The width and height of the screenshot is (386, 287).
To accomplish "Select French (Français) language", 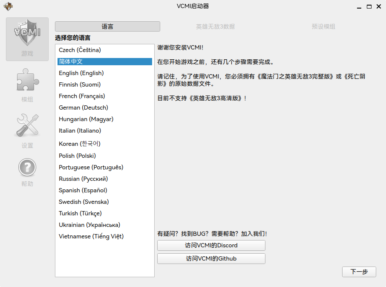I will [105, 96].
